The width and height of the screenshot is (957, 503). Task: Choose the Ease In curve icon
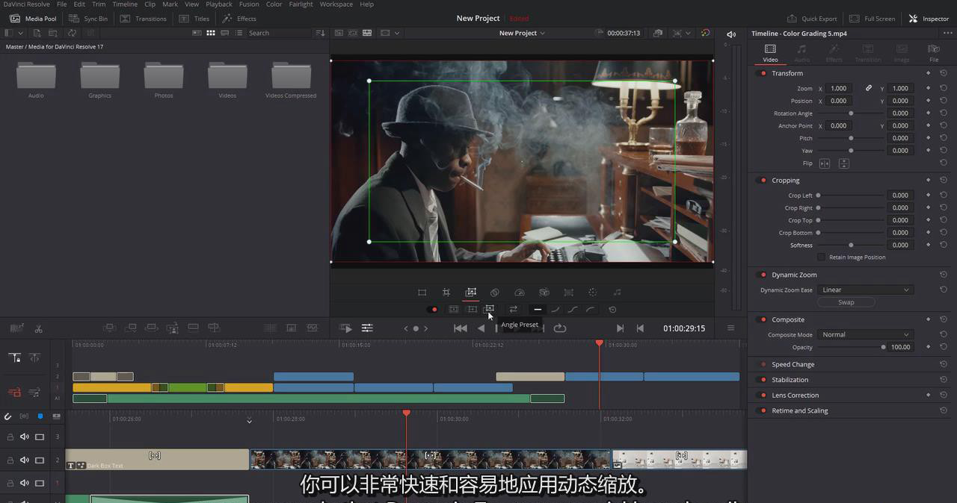tap(556, 310)
